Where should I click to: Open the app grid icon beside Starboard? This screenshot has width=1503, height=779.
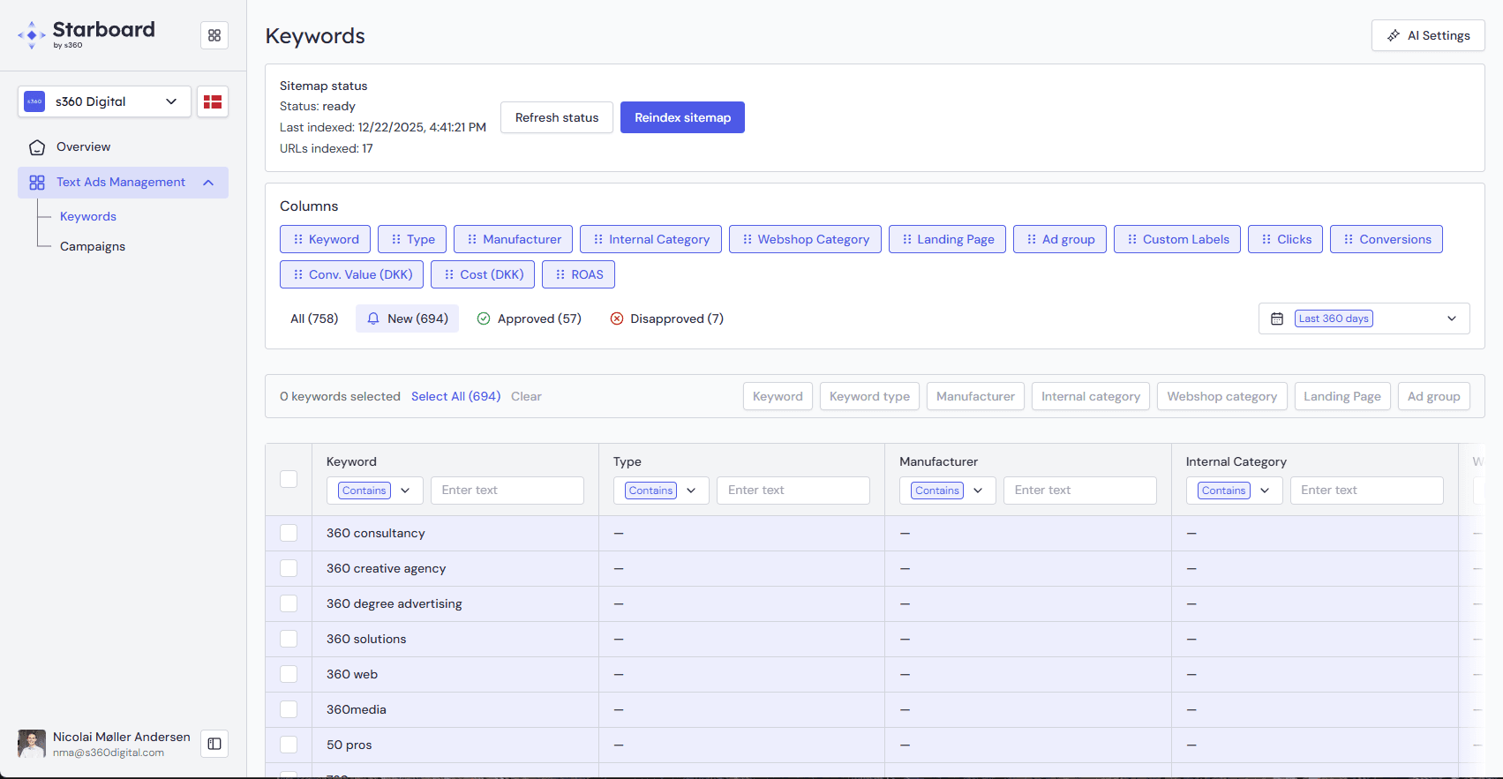tap(214, 35)
